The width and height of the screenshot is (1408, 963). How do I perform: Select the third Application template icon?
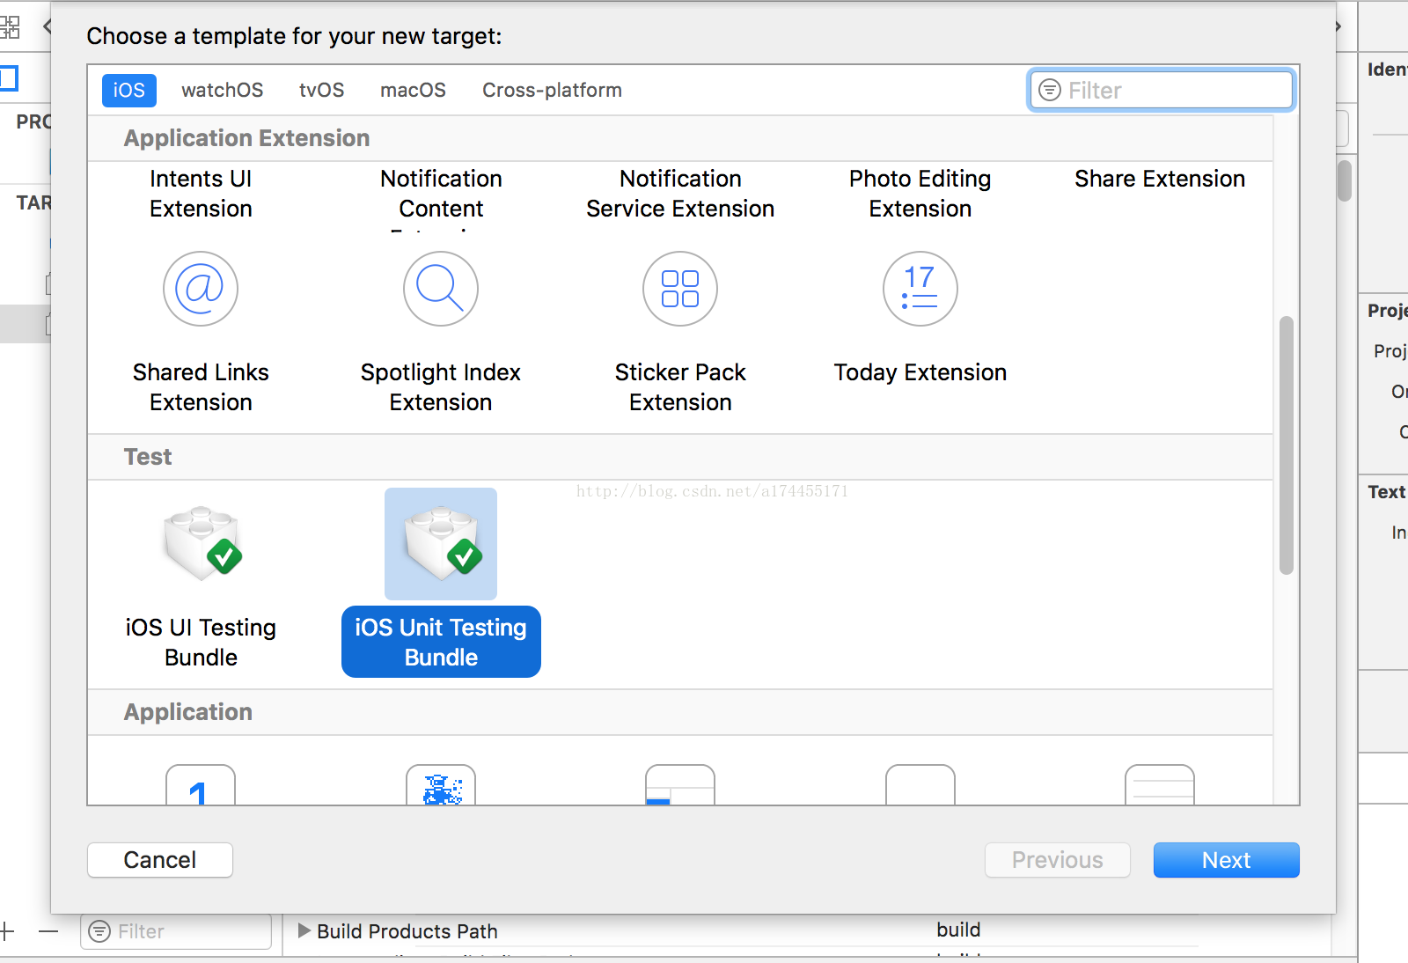680,784
